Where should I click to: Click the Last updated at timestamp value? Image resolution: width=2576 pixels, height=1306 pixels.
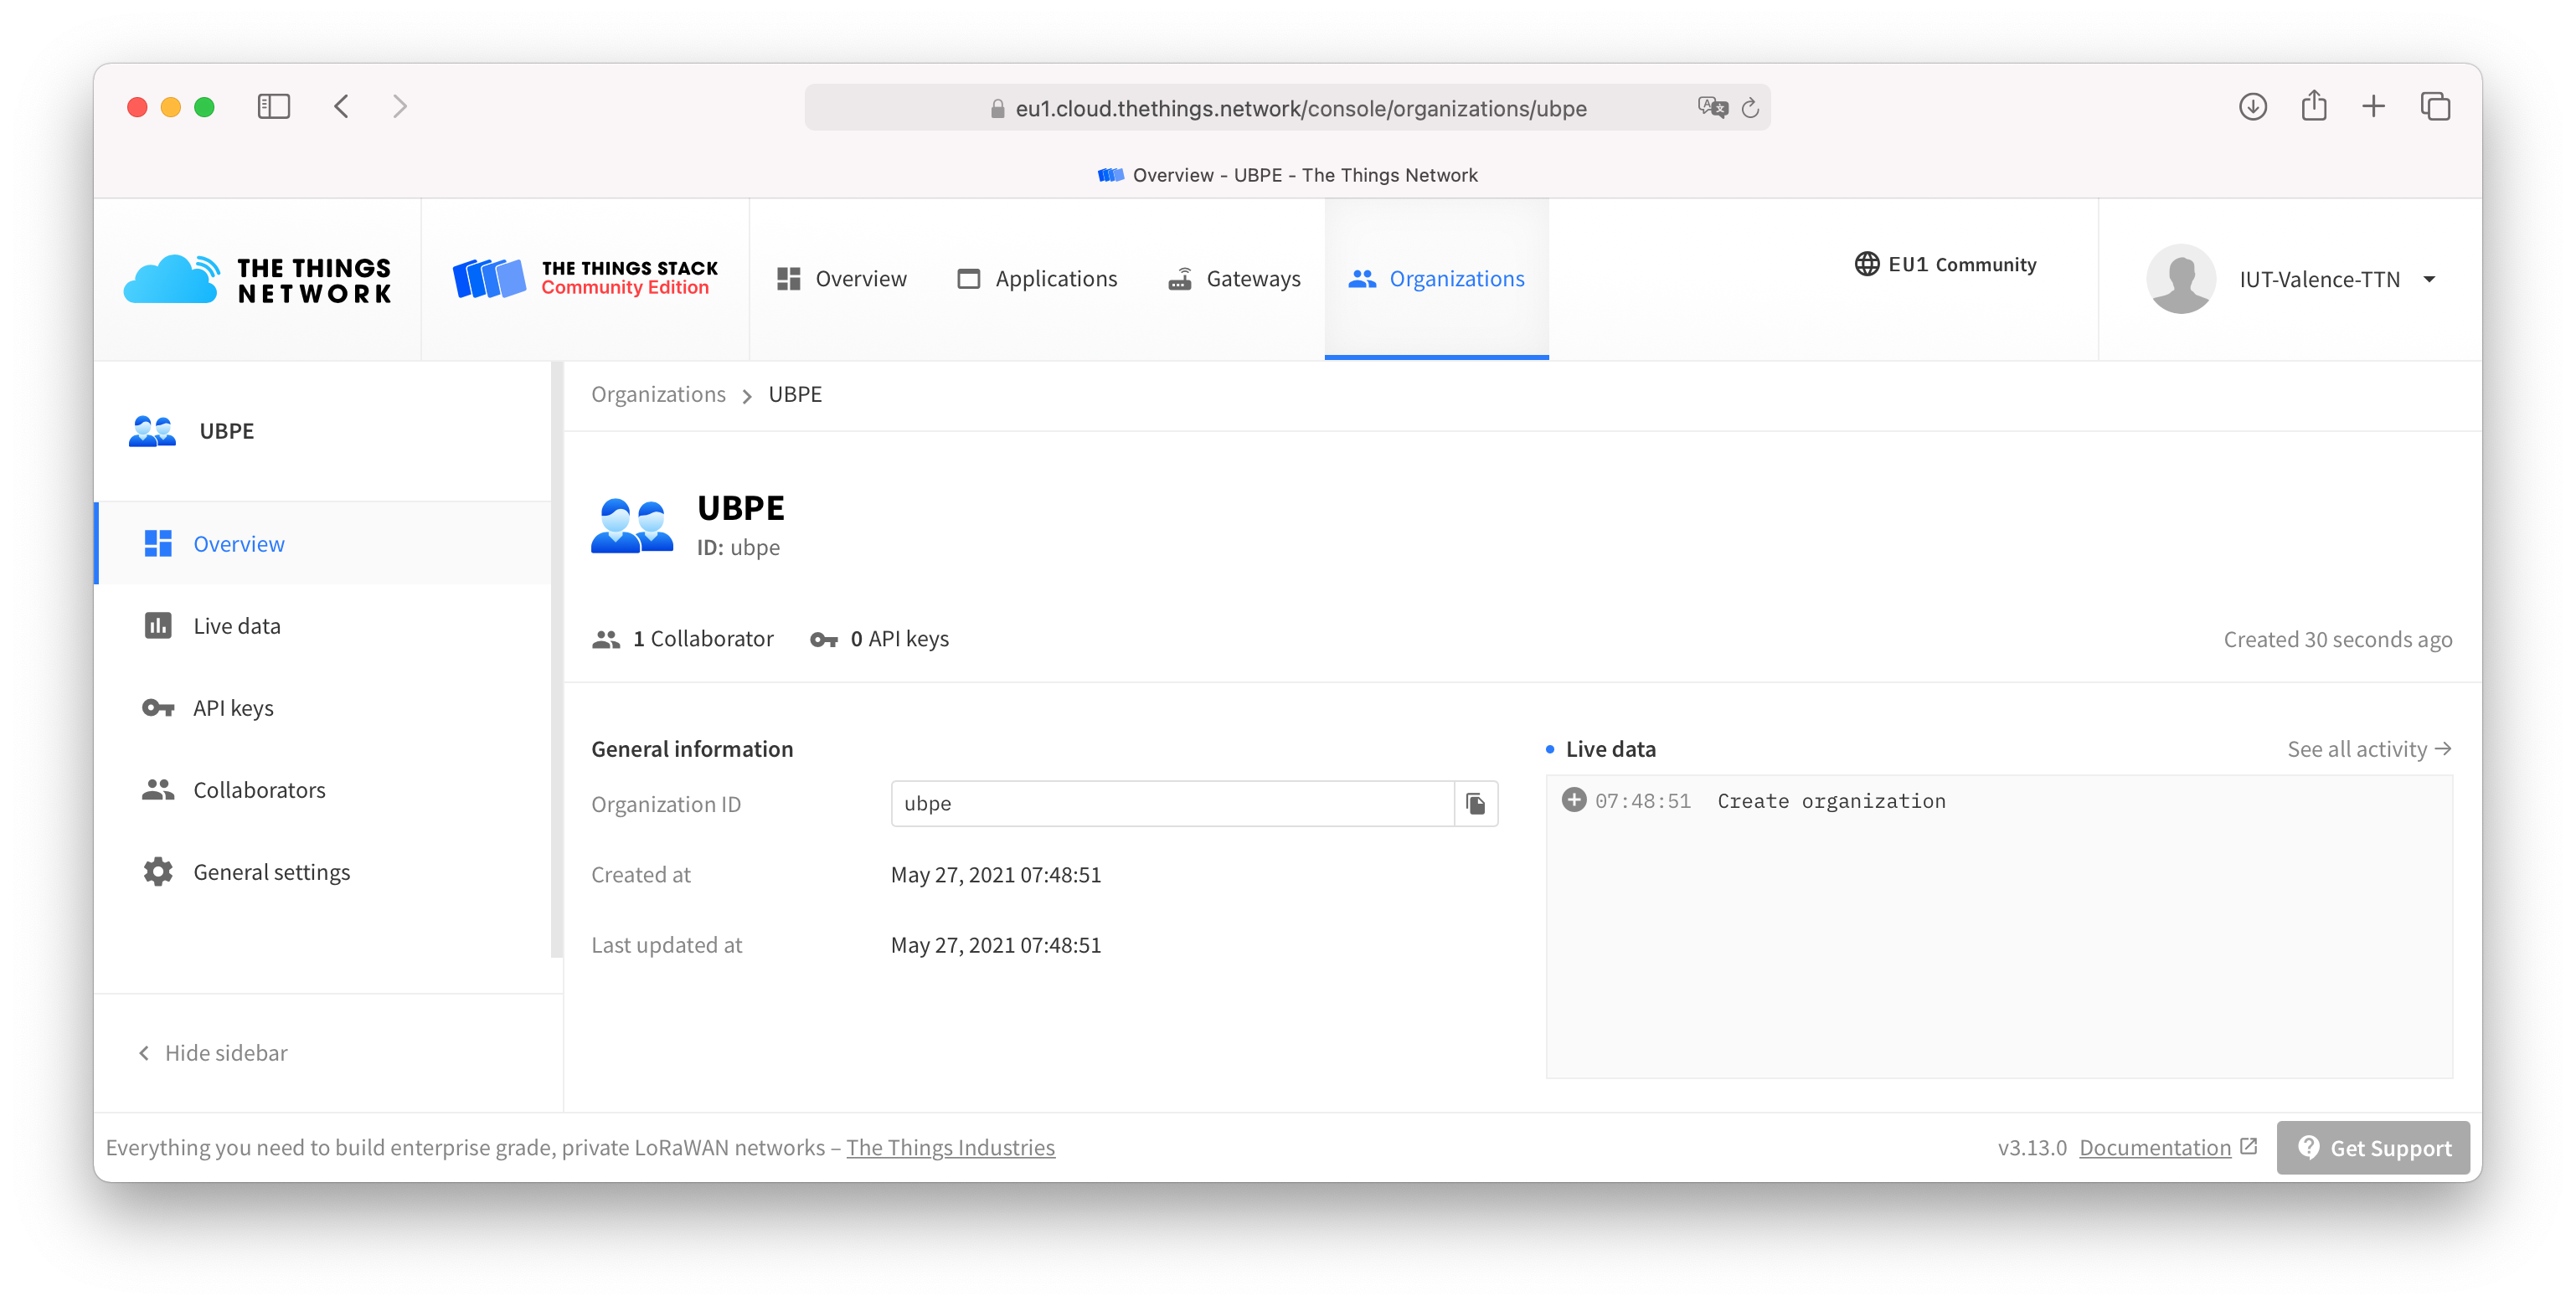point(995,944)
